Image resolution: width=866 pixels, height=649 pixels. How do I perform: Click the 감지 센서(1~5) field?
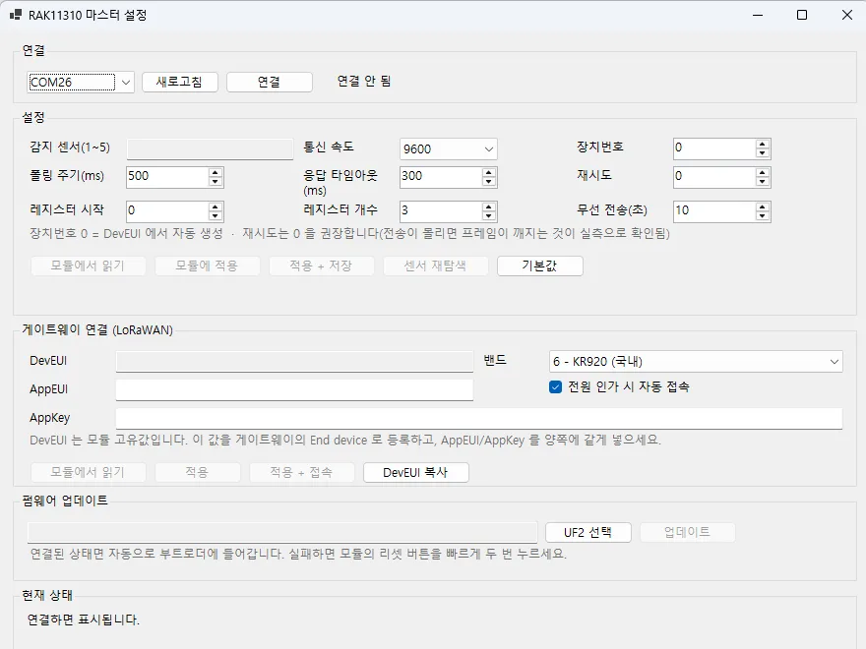click(210, 149)
